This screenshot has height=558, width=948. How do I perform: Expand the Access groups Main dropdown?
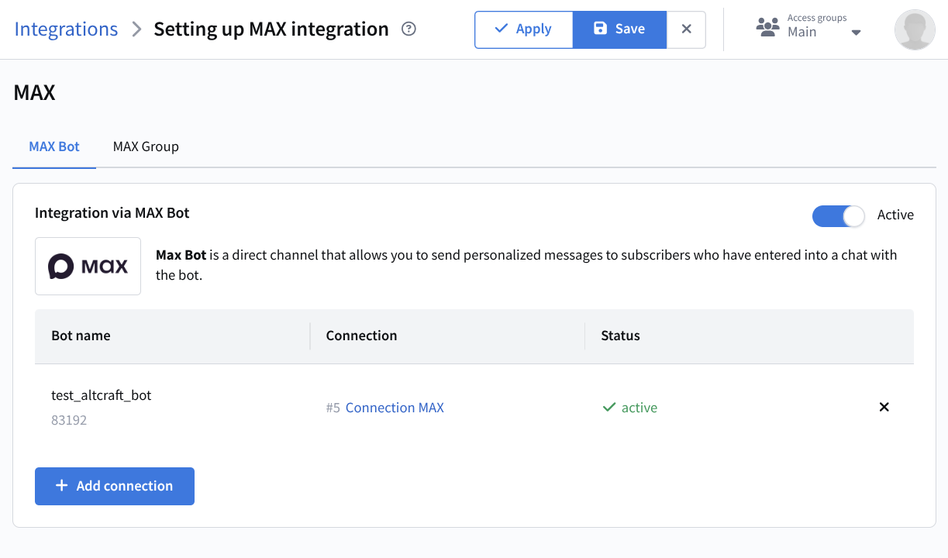[856, 33]
